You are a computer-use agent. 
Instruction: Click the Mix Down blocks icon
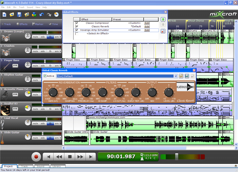pyautogui.click(x=34, y=15)
